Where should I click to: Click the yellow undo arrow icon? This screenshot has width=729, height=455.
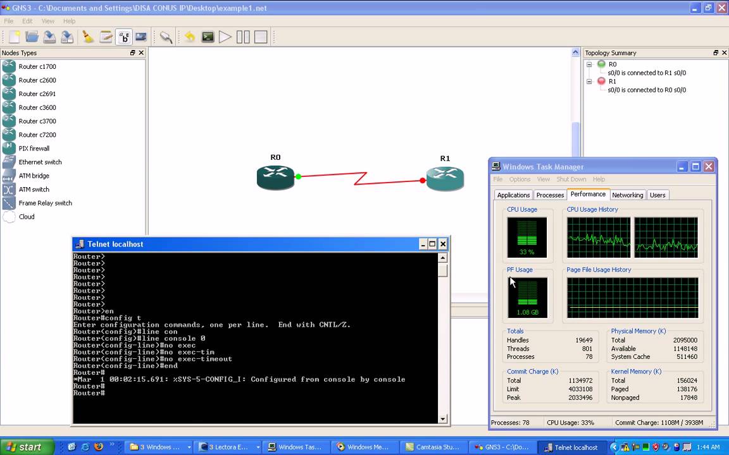tap(190, 37)
